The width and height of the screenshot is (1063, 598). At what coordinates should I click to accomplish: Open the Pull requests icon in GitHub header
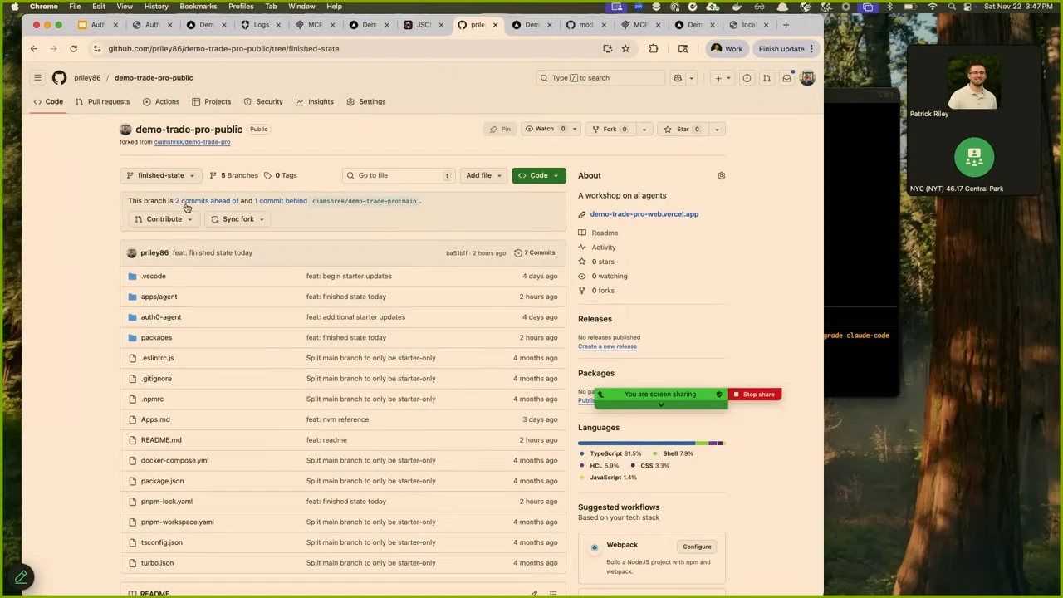pos(767,78)
